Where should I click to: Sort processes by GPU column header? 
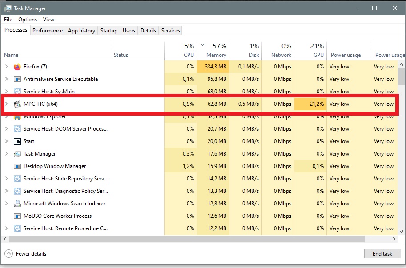310,51
